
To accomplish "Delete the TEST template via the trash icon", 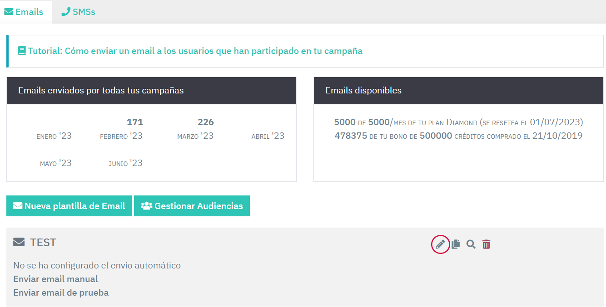I will coord(486,244).
